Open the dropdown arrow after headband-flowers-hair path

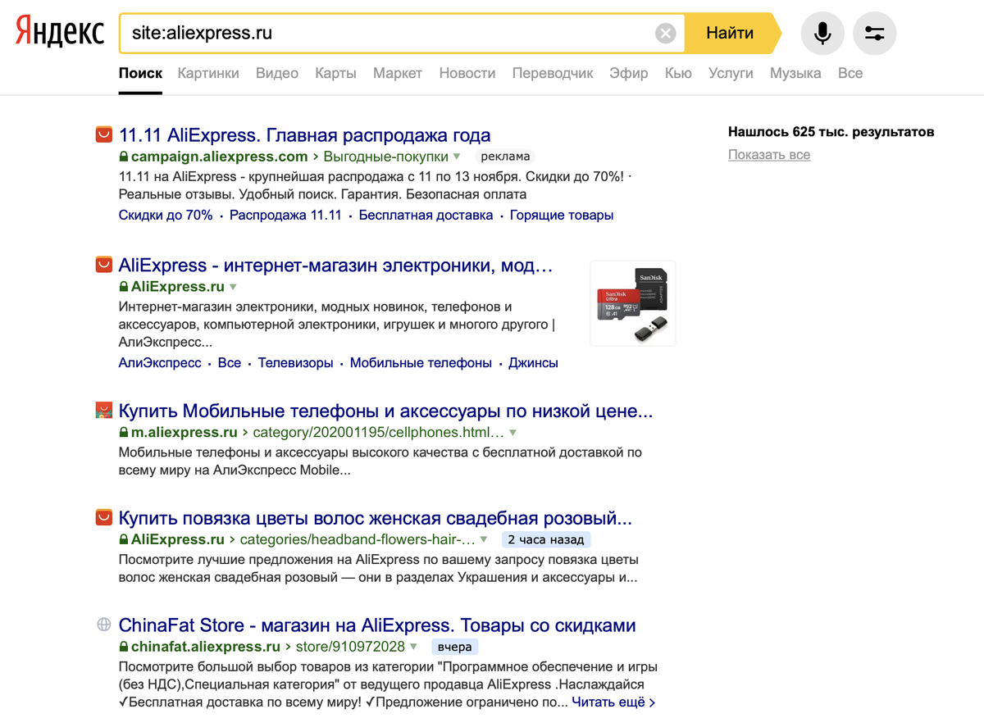(484, 539)
